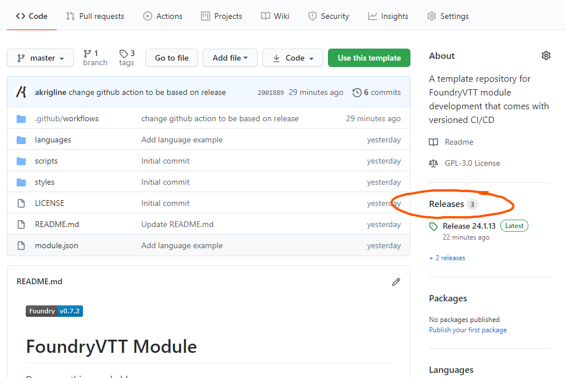Open 'Update README.md' commit message
This screenshot has height=378, width=565.
(177, 224)
